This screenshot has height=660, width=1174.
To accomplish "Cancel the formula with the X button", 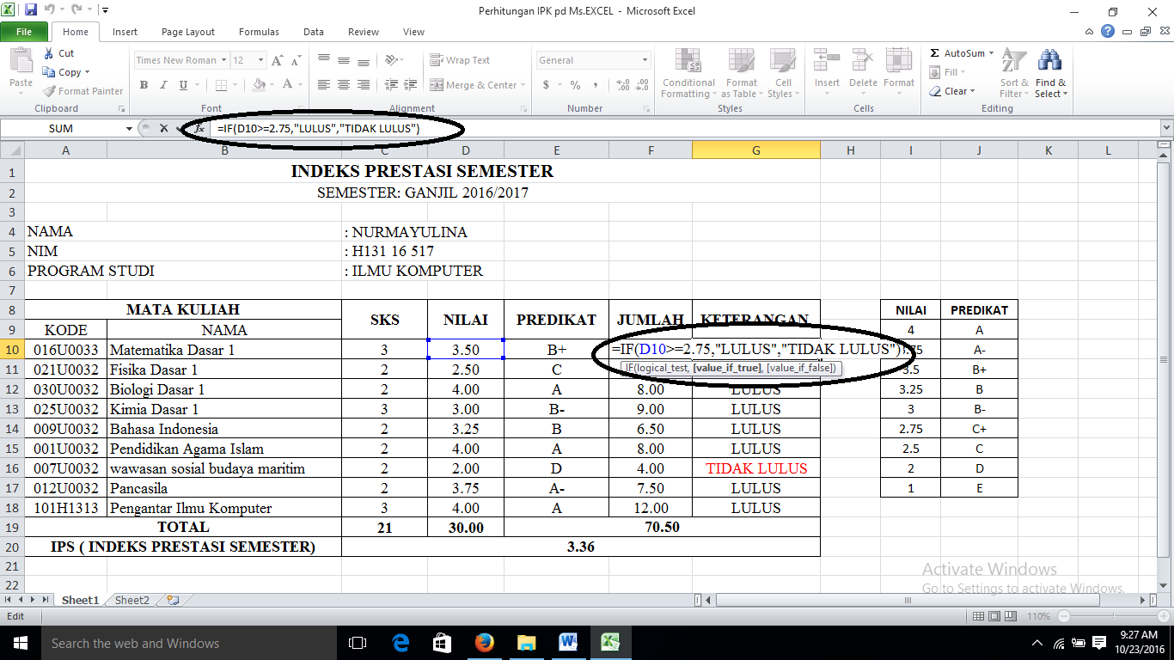I will point(163,127).
